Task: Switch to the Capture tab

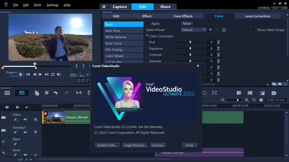Action: 120,6
